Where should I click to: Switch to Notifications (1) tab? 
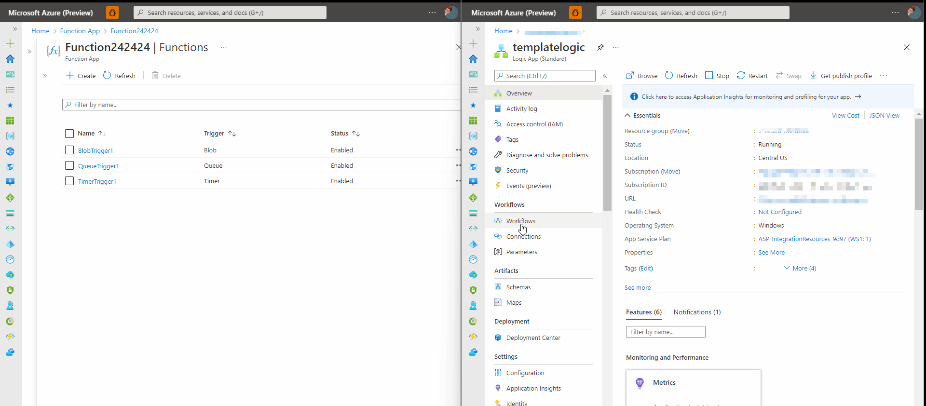coord(697,312)
